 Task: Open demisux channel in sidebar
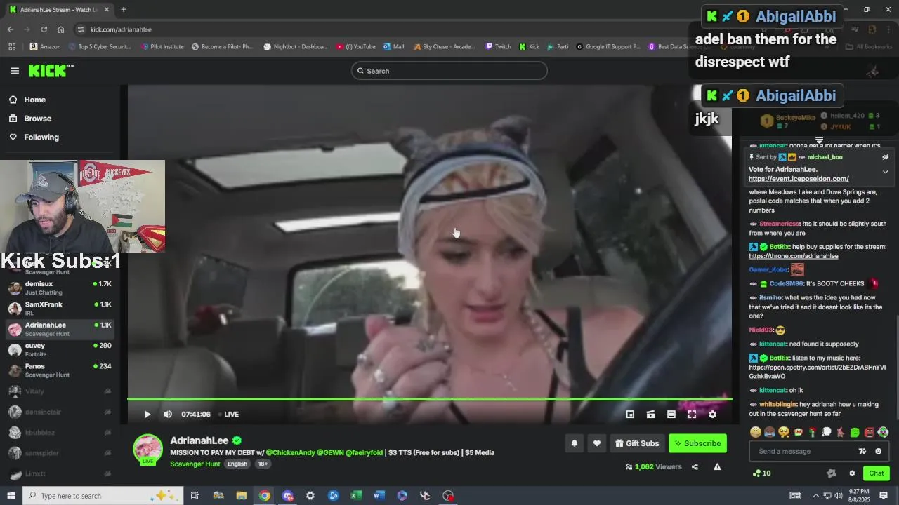60,288
